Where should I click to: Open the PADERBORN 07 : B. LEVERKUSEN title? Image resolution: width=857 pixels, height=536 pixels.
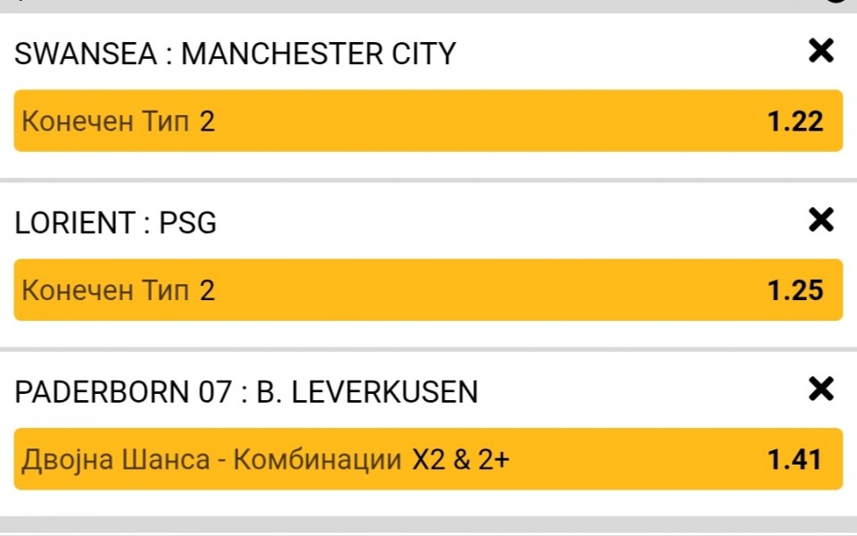pyautogui.click(x=246, y=392)
